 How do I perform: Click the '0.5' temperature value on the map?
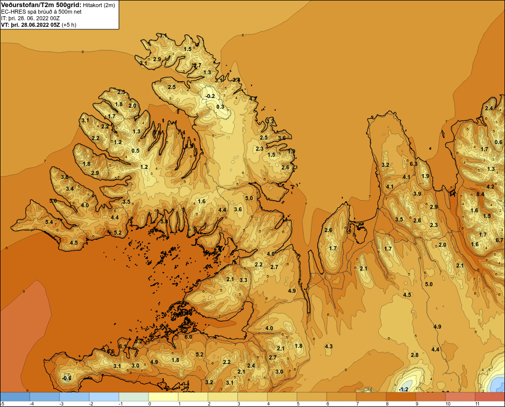tap(135, 151)
